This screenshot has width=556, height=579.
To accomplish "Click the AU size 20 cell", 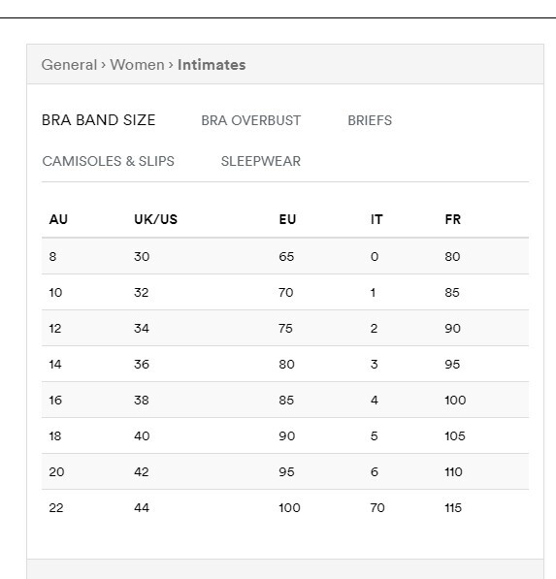I will pos(56,471).
